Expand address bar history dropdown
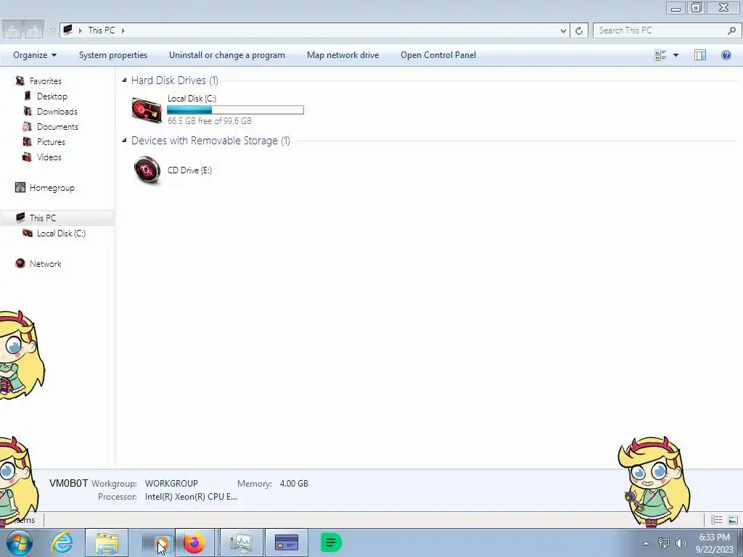Screen dimensions: 743x557 (x=563, y=30)
